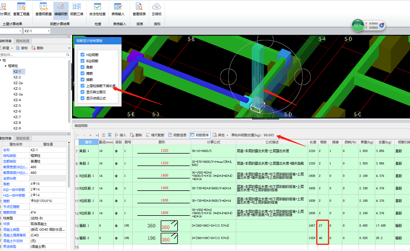Open 截面宽度(B边) property link
410x251 pixels.
point(16,167)
